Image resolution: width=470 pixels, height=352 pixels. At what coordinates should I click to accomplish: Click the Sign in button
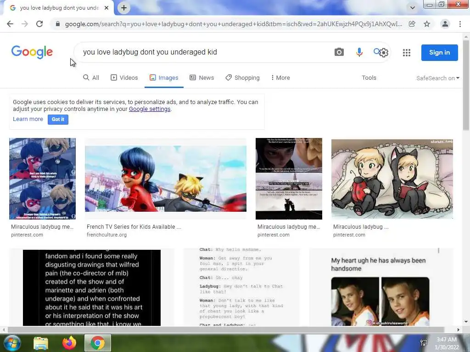439,53
